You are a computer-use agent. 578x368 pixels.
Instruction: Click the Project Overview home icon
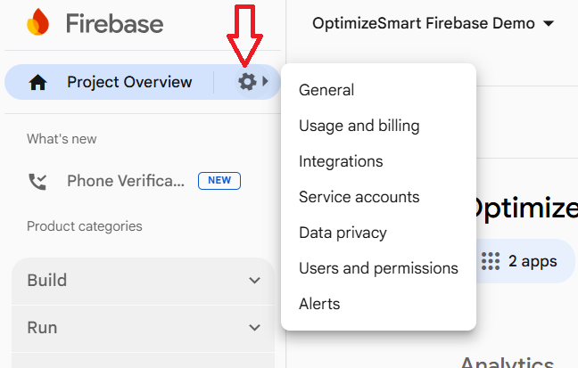pyautogui.click(x=37, y=83)
